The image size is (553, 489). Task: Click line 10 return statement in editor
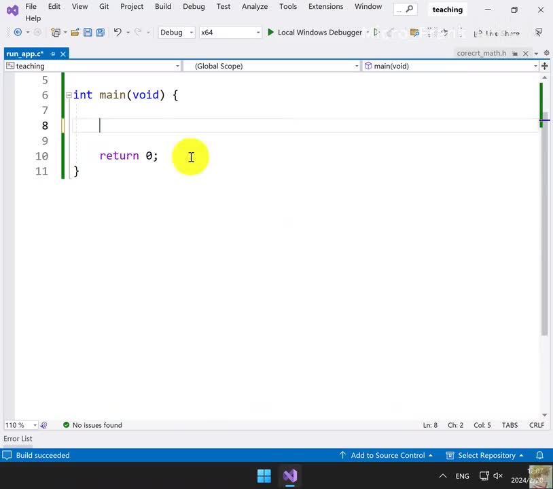point(128,156)
